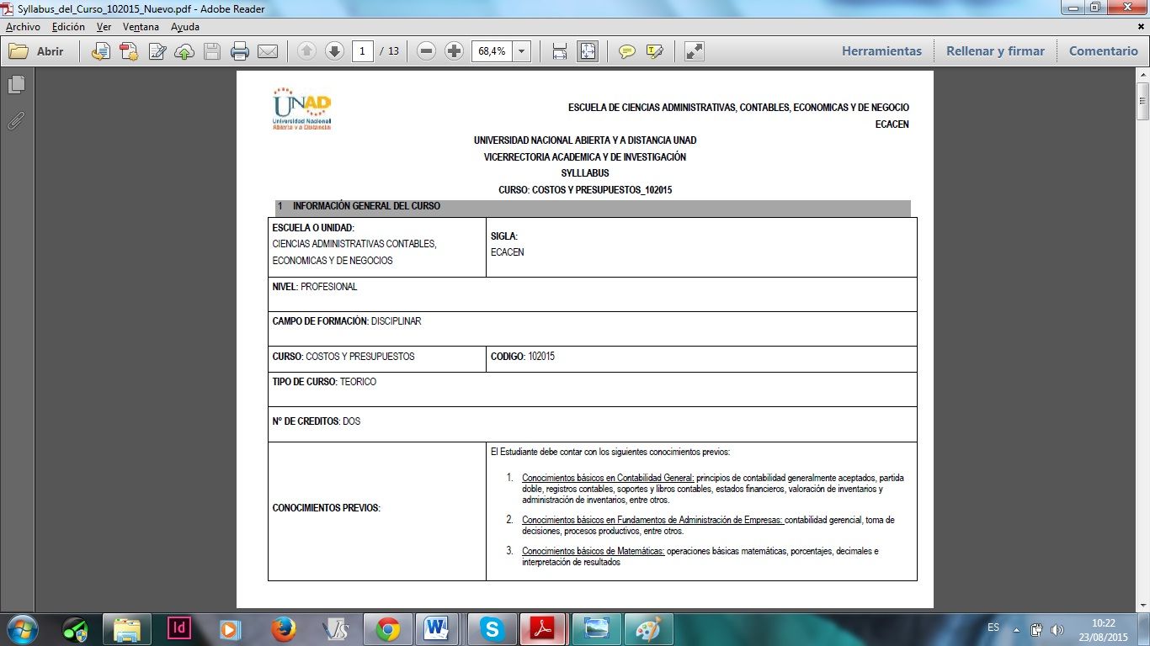Screen dimensions: 1150x646
Task: Click the Abrir button
Action: 37,51
